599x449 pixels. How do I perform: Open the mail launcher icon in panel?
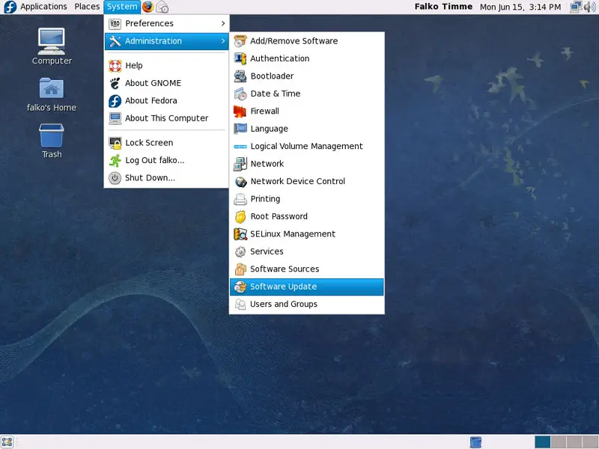coord(162,7)
